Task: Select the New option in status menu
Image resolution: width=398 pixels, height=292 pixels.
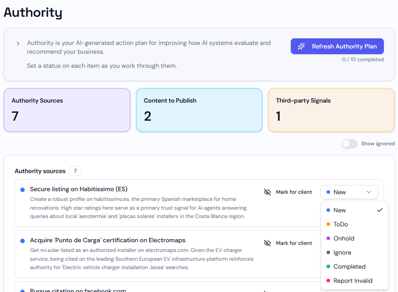Action: [x=354, y=210]
